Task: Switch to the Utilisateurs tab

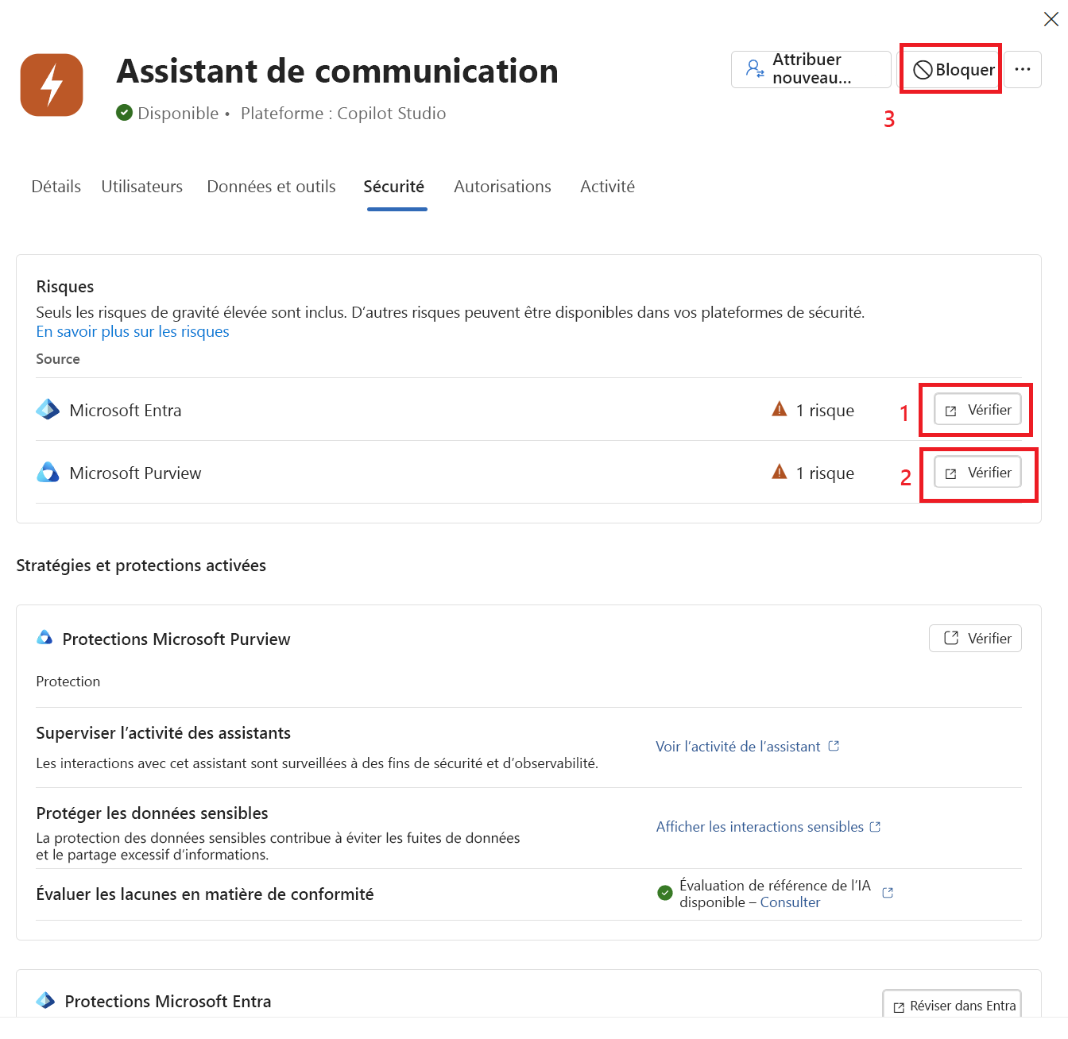Action: pos(142,187)
